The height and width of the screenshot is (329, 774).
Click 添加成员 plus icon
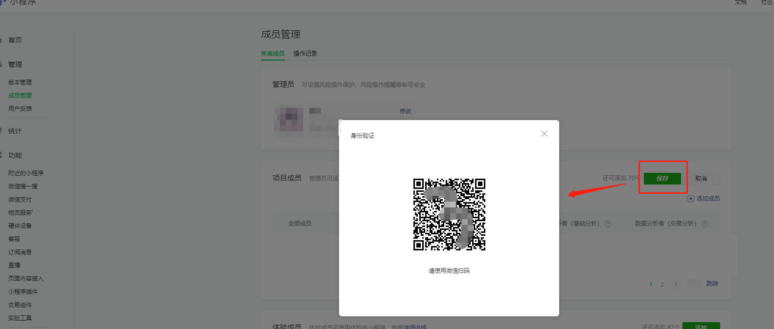[691, 198]
